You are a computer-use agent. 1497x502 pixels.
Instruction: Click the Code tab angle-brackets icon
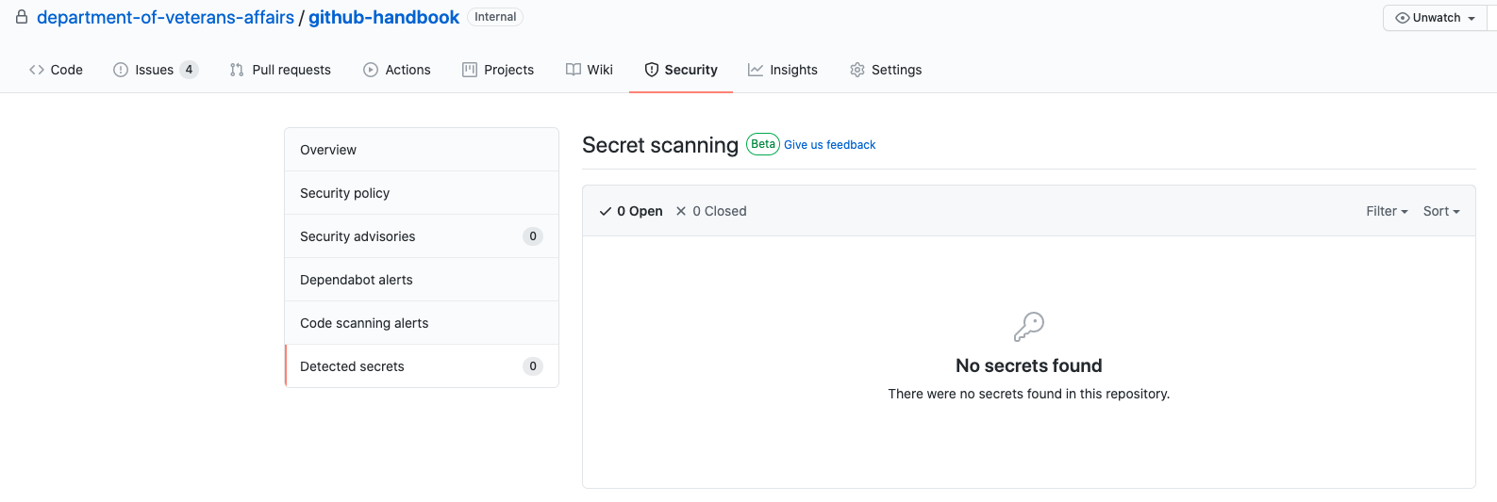(37, 70)
